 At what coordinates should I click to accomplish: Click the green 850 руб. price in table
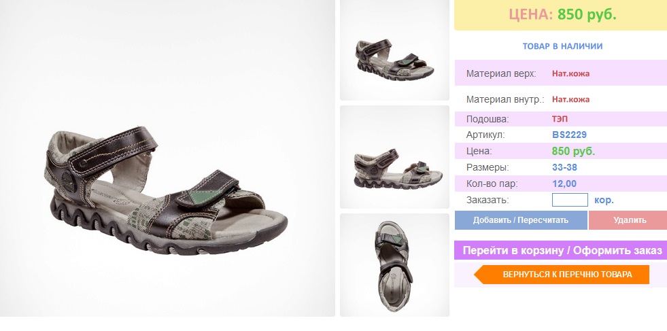pos(573,151)
